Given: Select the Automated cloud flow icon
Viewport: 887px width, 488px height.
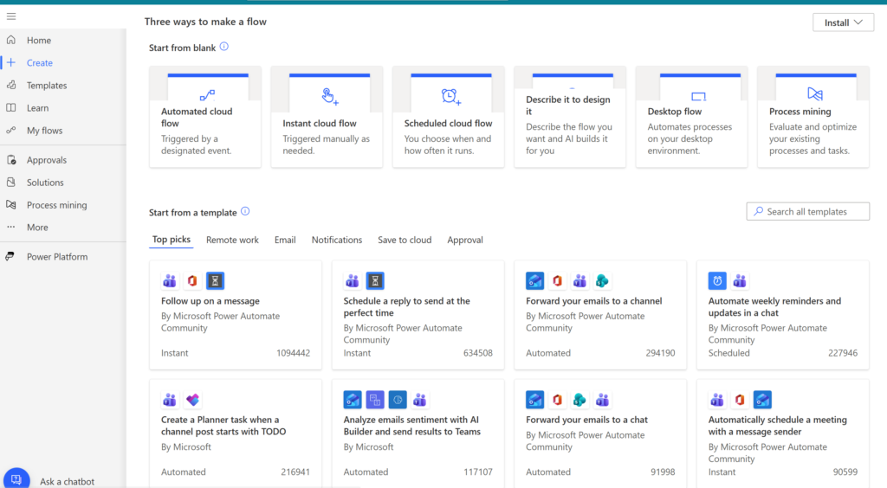Looking at the screenshot, I should (x=207, y=95).
